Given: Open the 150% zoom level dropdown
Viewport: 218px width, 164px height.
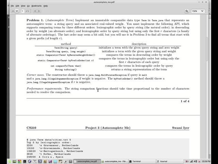Looking at the screenshot, I should click(x=198, y=11).
